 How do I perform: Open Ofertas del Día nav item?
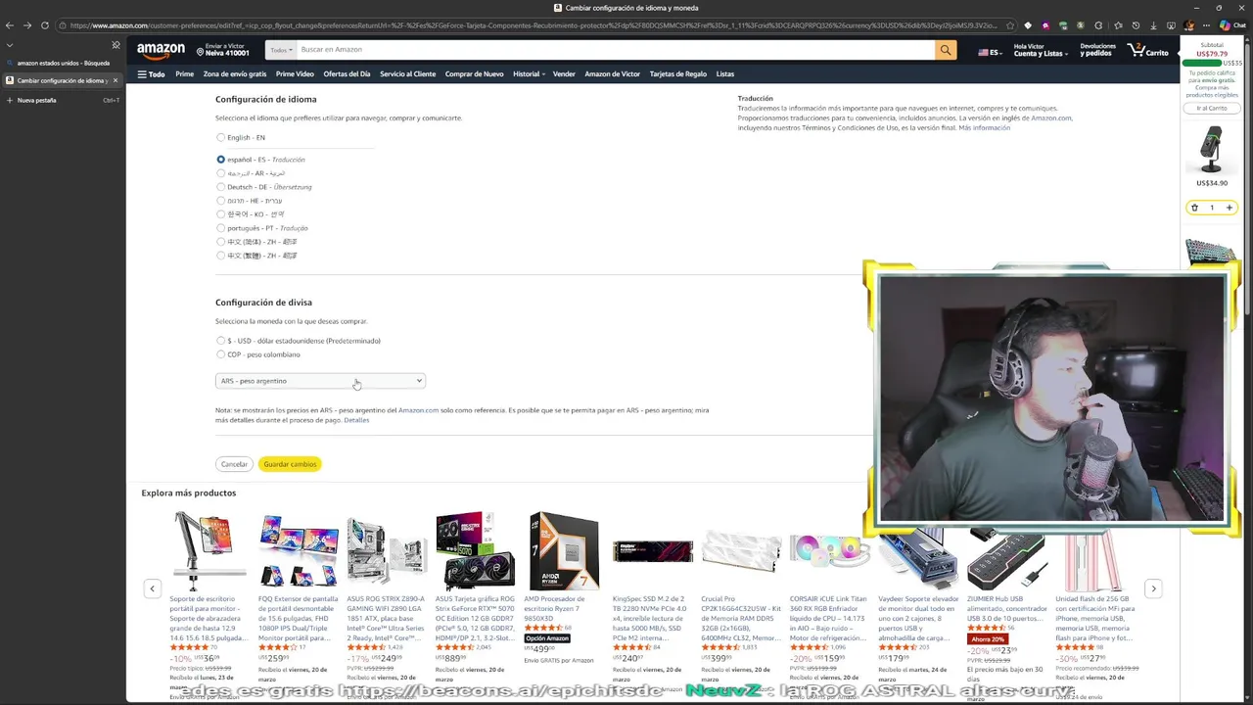tap(347, 74)
